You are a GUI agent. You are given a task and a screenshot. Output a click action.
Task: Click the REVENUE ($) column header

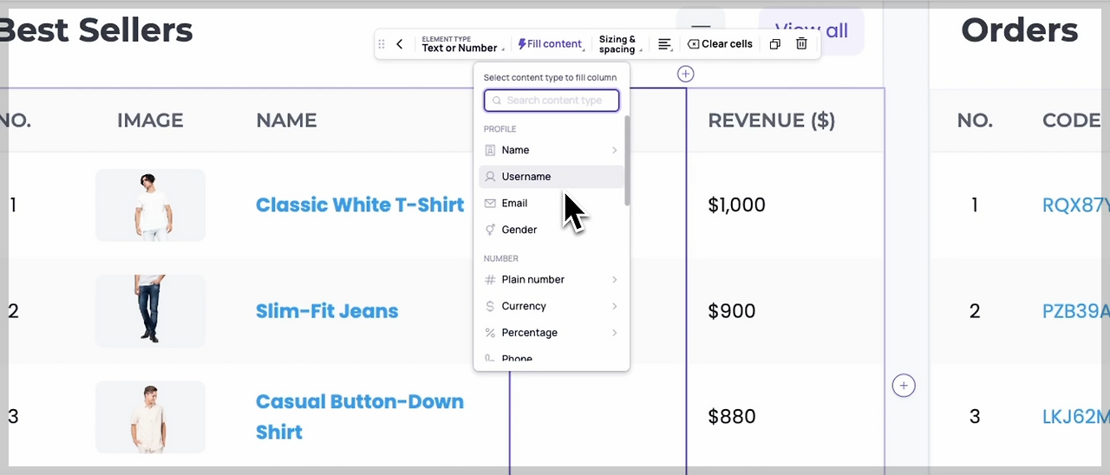click(x=772, y=120)
